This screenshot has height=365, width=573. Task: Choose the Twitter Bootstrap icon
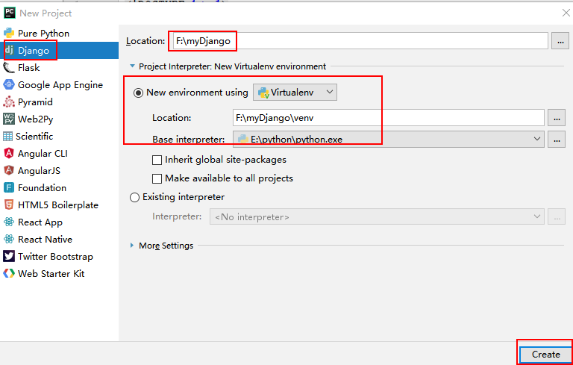(9, 256)
